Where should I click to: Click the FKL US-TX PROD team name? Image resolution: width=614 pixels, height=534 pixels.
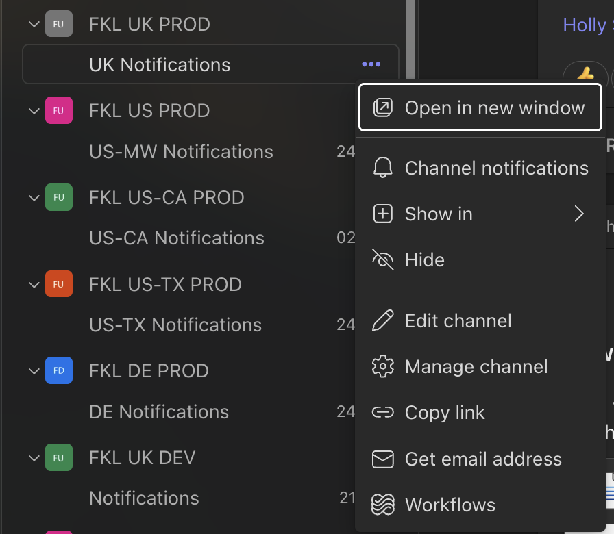(165, 284)
